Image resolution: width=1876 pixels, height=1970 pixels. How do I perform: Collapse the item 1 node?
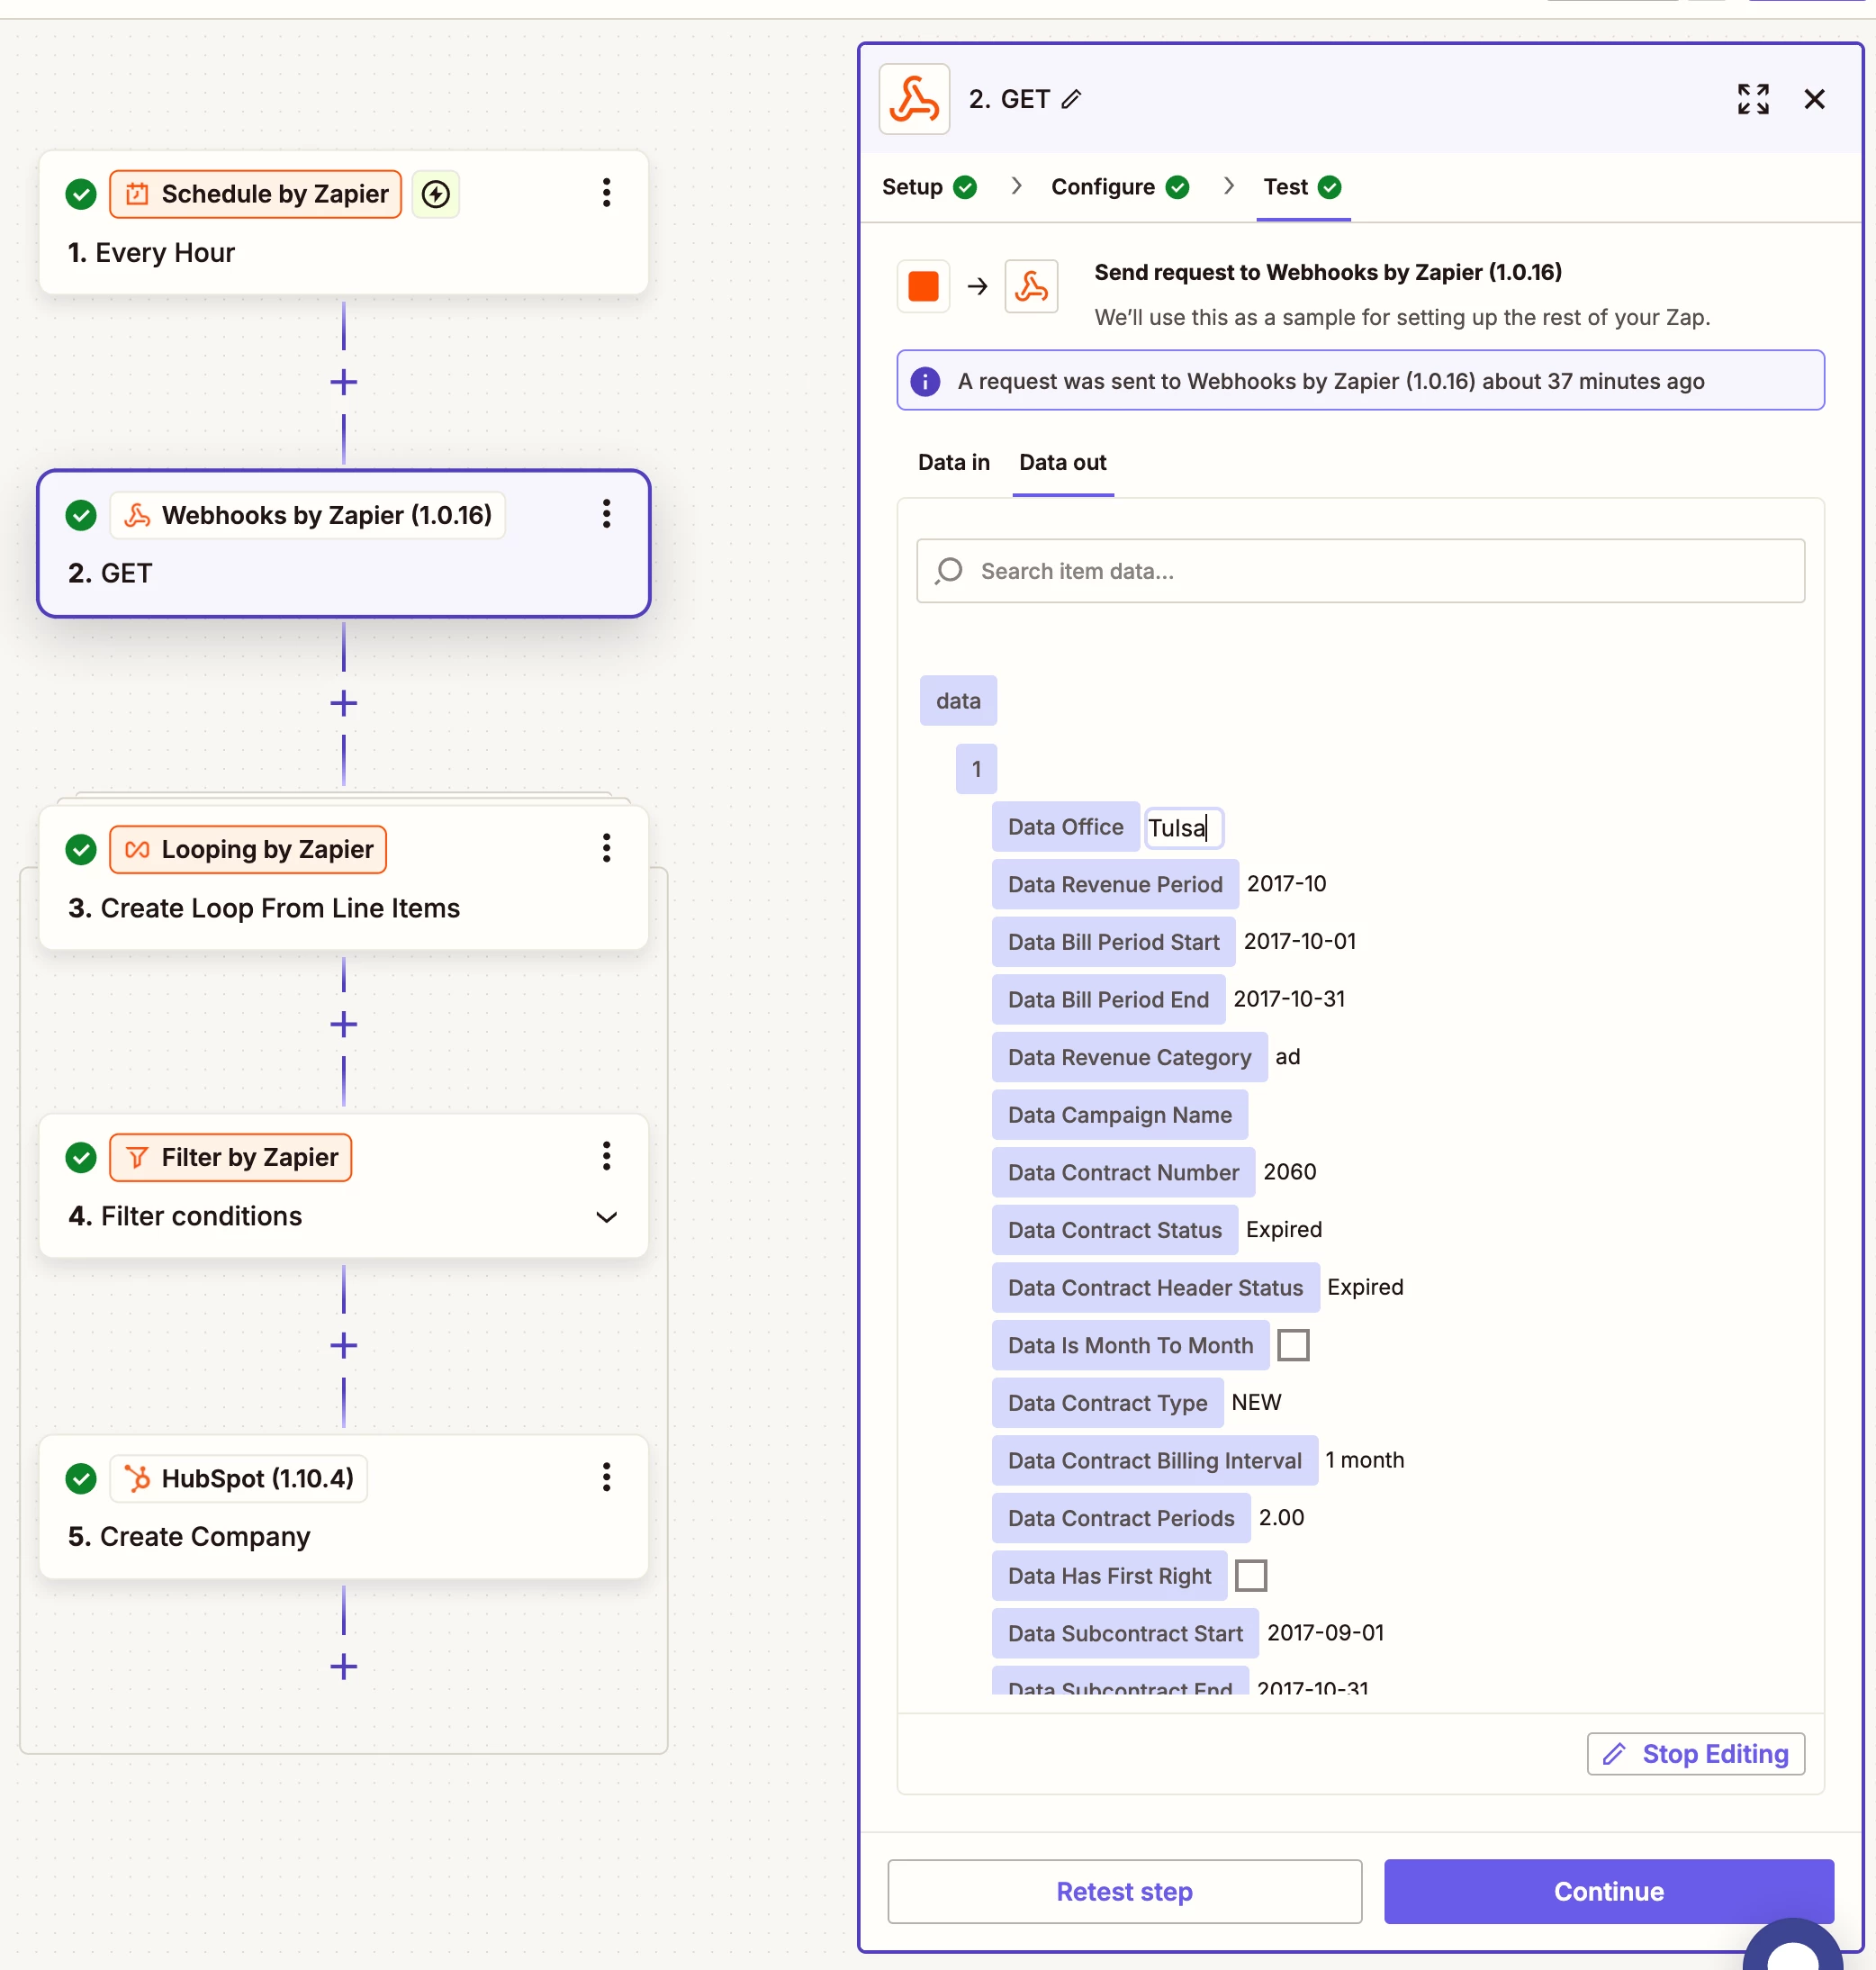pos(976,768)
